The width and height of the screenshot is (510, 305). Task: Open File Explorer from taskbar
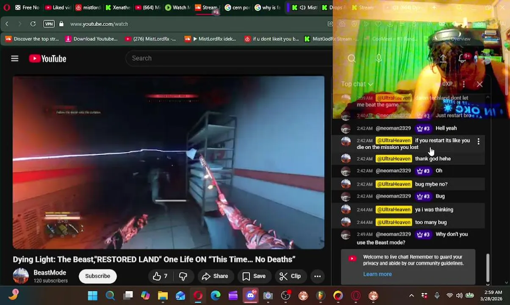click(163, 295)
